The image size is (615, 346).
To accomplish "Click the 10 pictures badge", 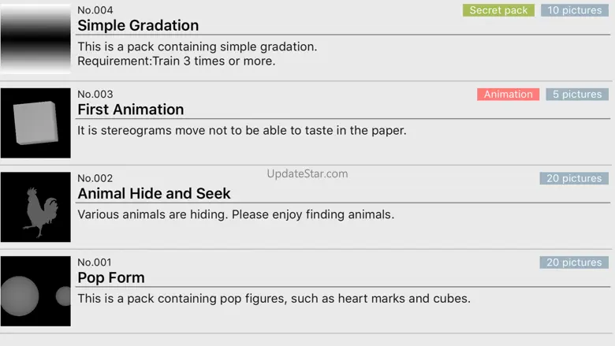I will 574,10.
